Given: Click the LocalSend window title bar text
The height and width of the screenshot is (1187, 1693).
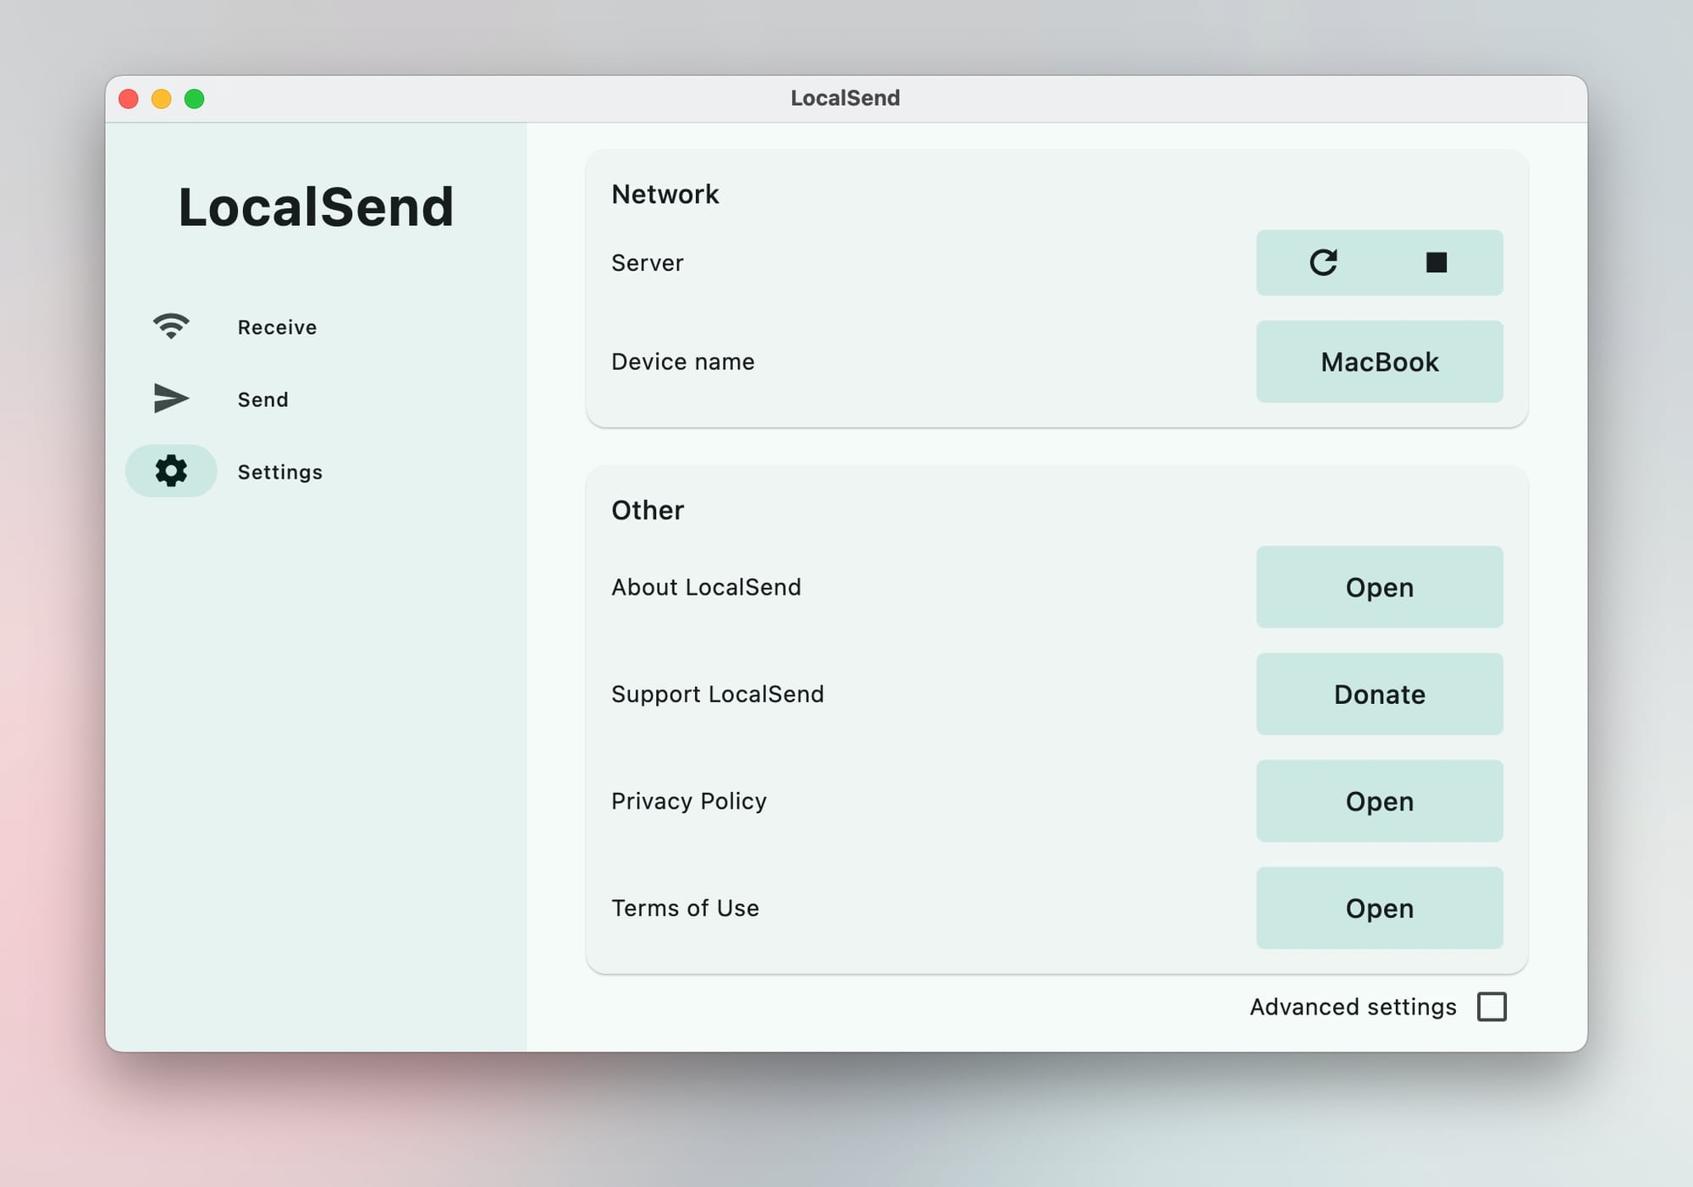Looking at the screenshot, I should tap(845, 98).
